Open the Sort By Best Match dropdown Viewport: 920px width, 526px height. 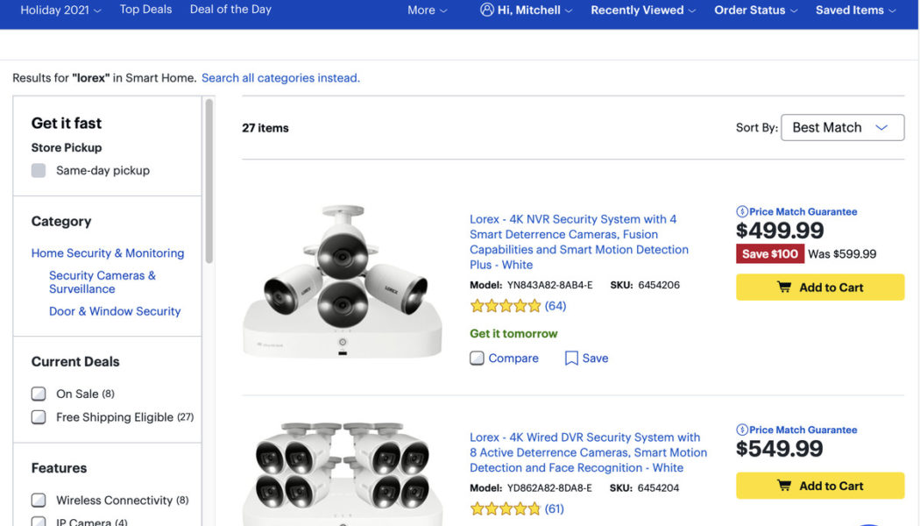coord(842,127)
